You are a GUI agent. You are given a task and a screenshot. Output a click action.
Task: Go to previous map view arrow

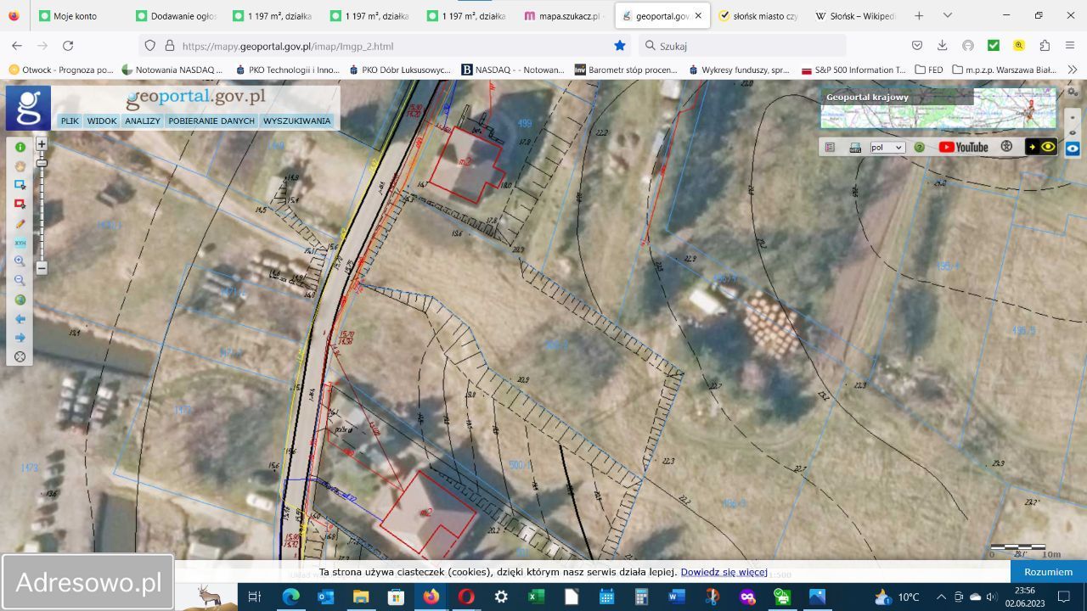(20, 319)
